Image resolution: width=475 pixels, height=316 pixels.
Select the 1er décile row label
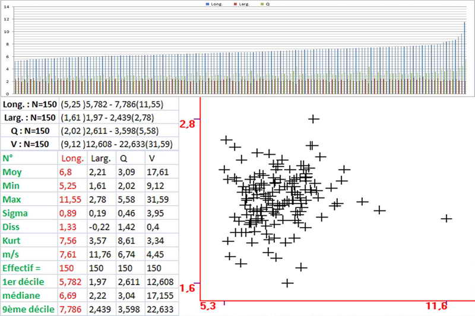pyautogui.click(x=25, y=281)
